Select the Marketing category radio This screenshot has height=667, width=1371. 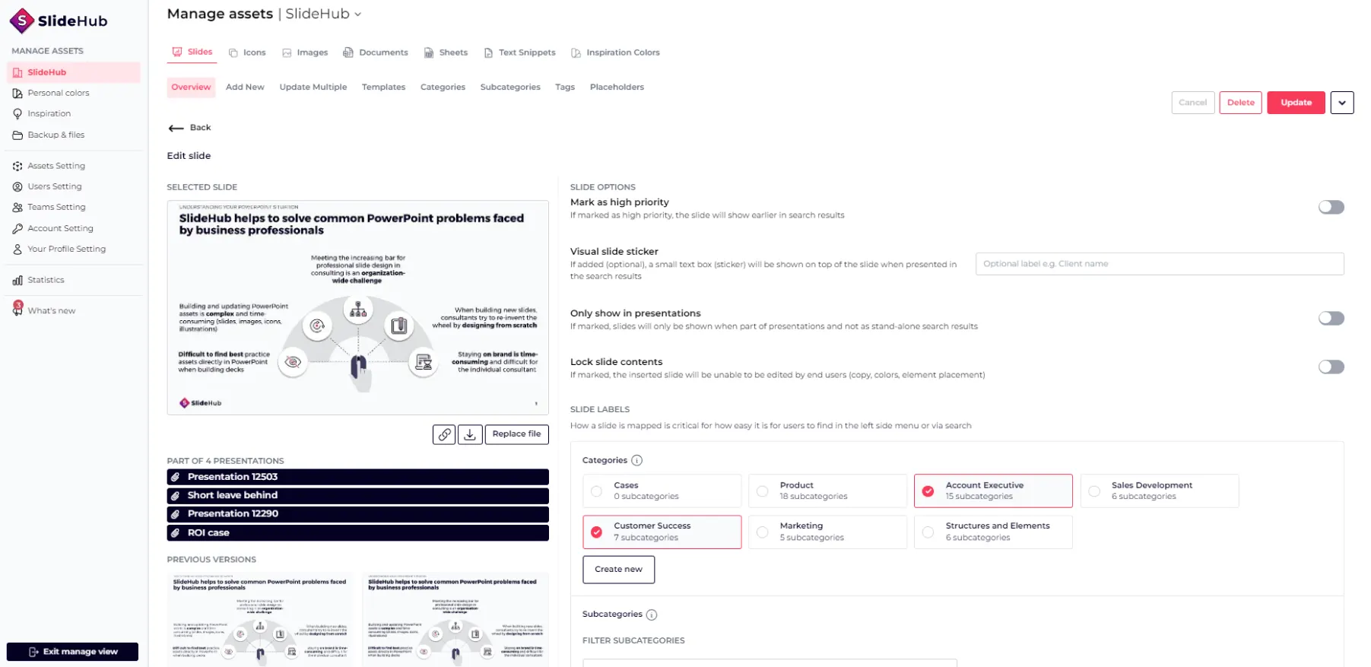pyautogui.click(x=762, y=532)
